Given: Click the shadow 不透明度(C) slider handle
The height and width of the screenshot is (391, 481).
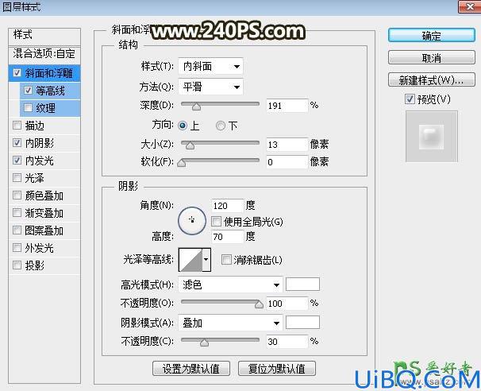Looking at the screenshot, I should [x=204, y=343].
